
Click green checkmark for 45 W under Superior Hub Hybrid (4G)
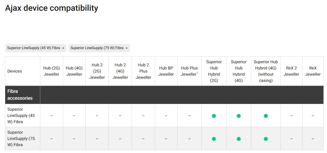[239, 116]
